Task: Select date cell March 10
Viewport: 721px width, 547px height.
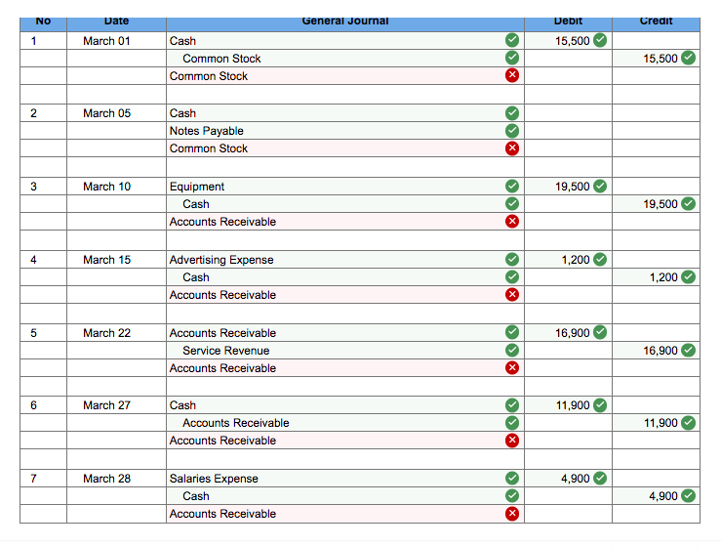Action: pyautogui.click(x=116, y=186)
